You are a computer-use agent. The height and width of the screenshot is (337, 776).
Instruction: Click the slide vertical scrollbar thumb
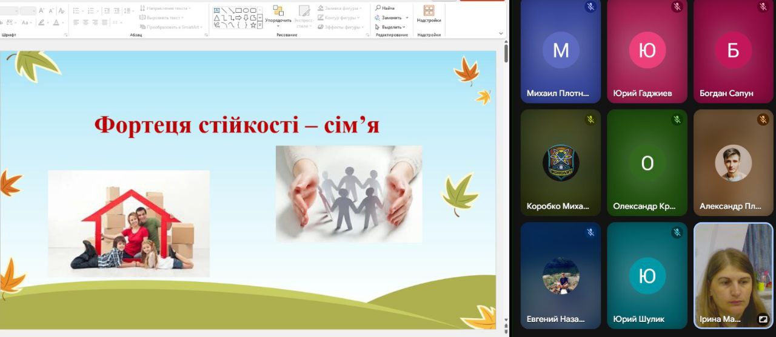click(x=506, y=53)
